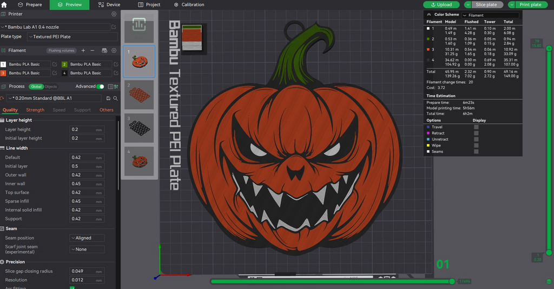Screen dimensions: 554x289
Task: Toggle Retract display checkbox
Action: pyautogui.click(x=476, y=133)
